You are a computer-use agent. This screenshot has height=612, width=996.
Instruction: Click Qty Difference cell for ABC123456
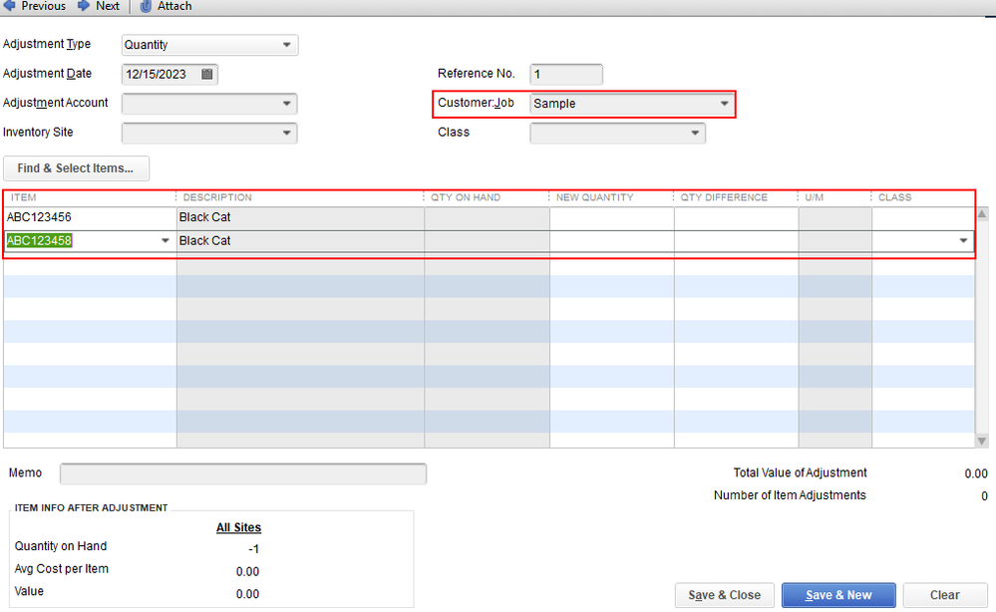pos(736,217)
